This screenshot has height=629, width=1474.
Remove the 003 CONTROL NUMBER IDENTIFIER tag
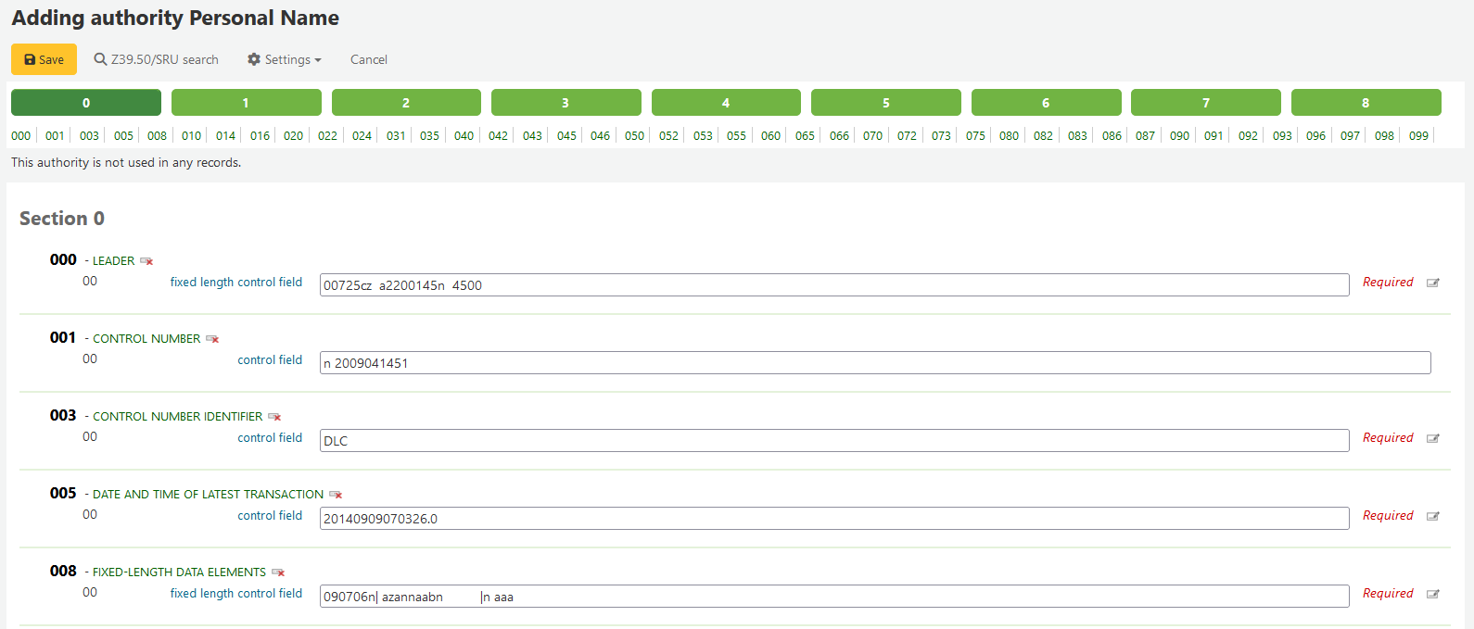point(274,417)
